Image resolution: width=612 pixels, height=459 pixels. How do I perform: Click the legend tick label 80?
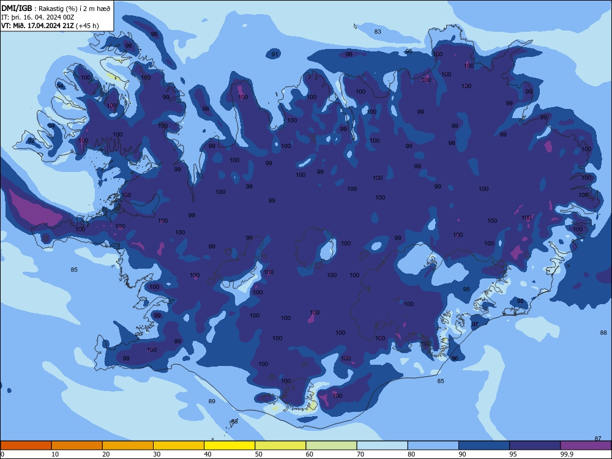click(411, 454)
